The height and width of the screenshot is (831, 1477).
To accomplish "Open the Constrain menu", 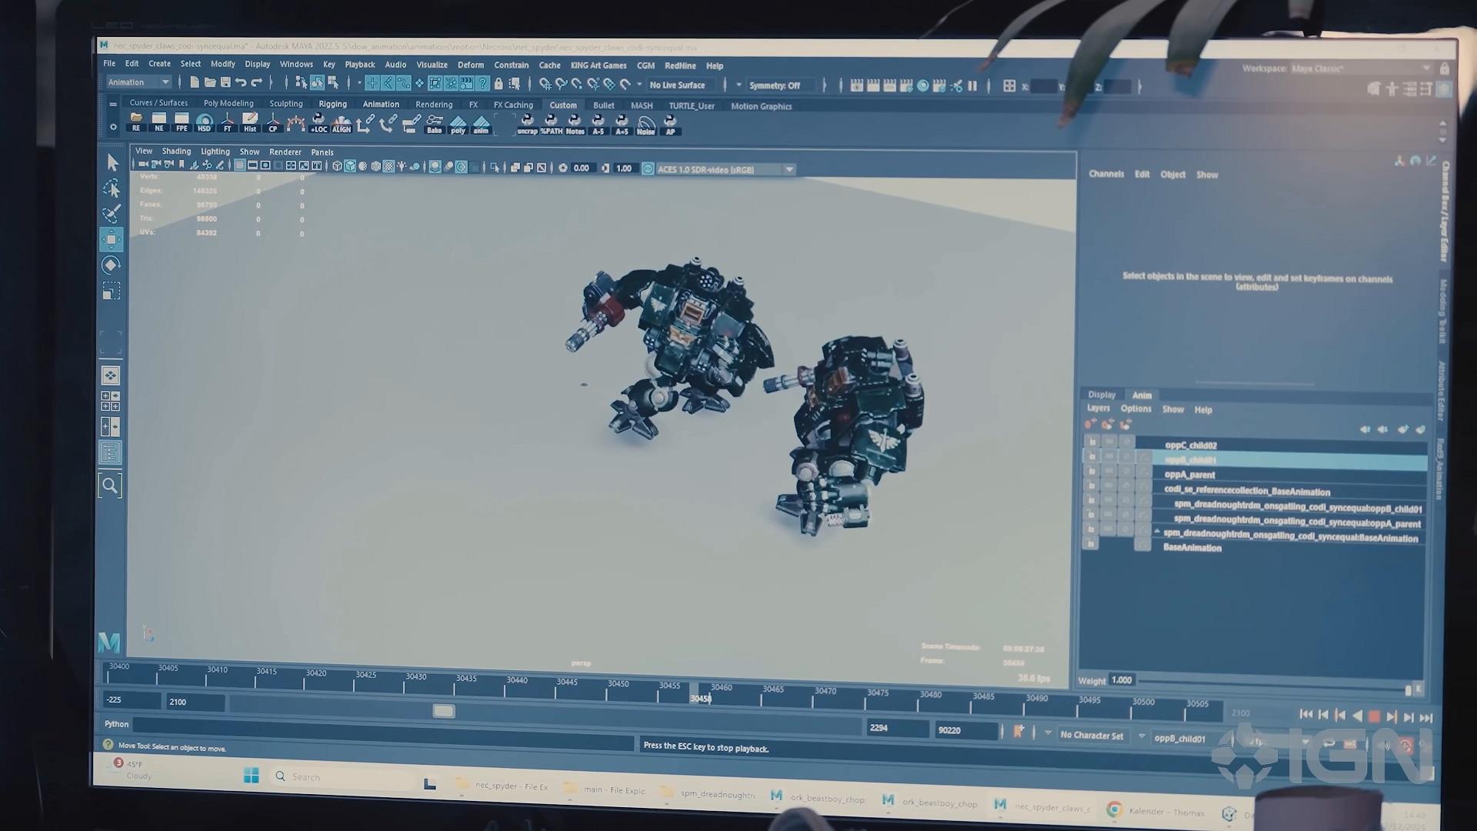I will pos(511,65).
